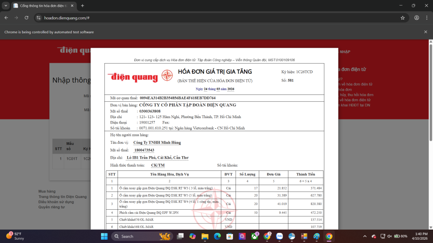Image resolution: width=433 pixels, height=243 pixels.
Task: Go back using the browser back arrow
Action: pyautogui.click(x=6, y=18)
